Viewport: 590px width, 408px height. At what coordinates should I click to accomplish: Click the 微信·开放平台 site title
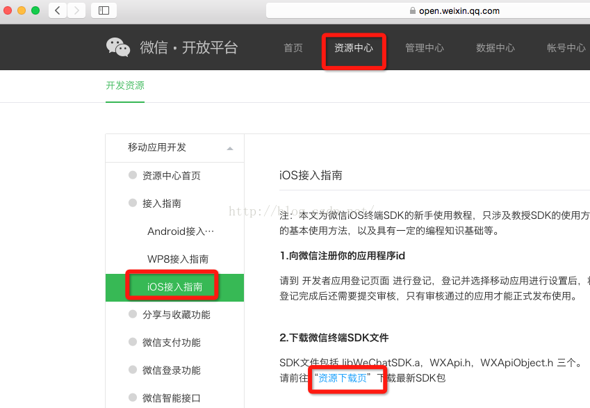pos(188,48)
